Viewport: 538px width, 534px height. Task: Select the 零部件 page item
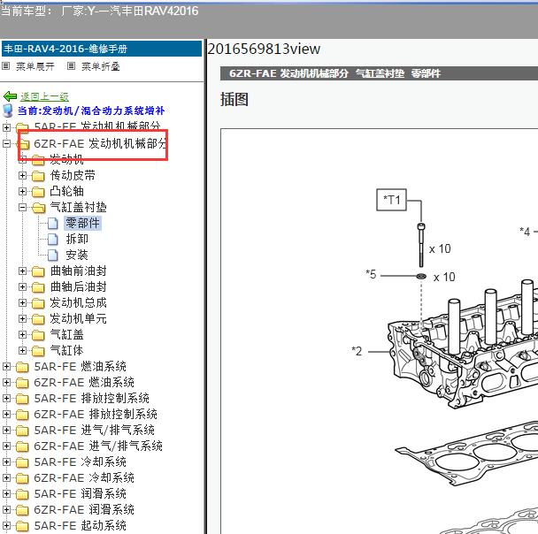click(x=82, y=223)
